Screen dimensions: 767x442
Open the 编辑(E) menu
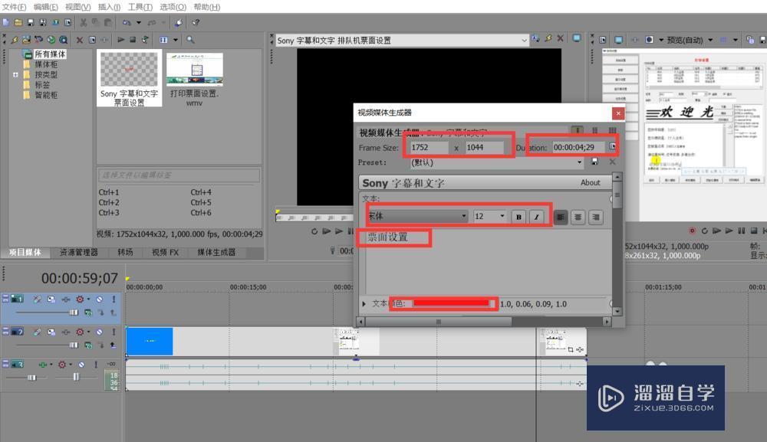(x=45, y=7)
